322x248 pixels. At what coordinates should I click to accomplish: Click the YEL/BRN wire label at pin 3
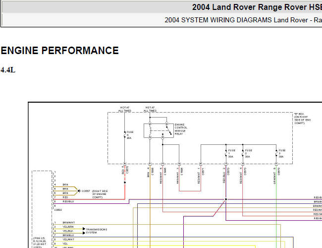click(x=68, y=227)
